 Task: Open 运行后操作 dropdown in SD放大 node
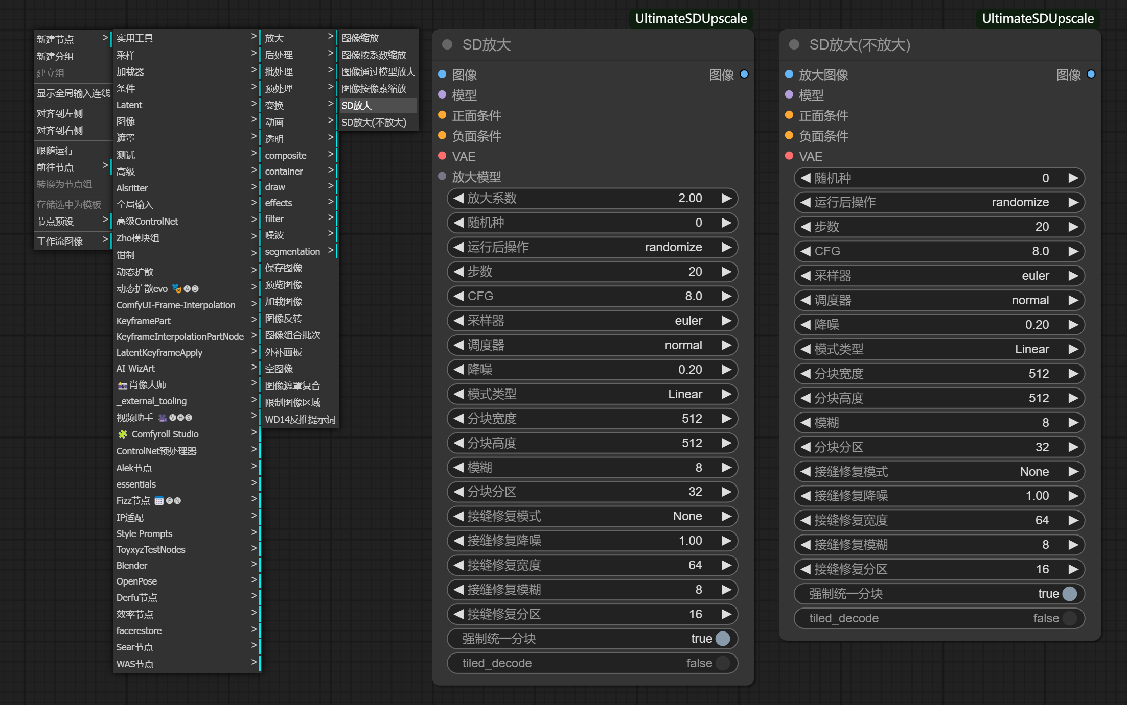click(592, 247)
